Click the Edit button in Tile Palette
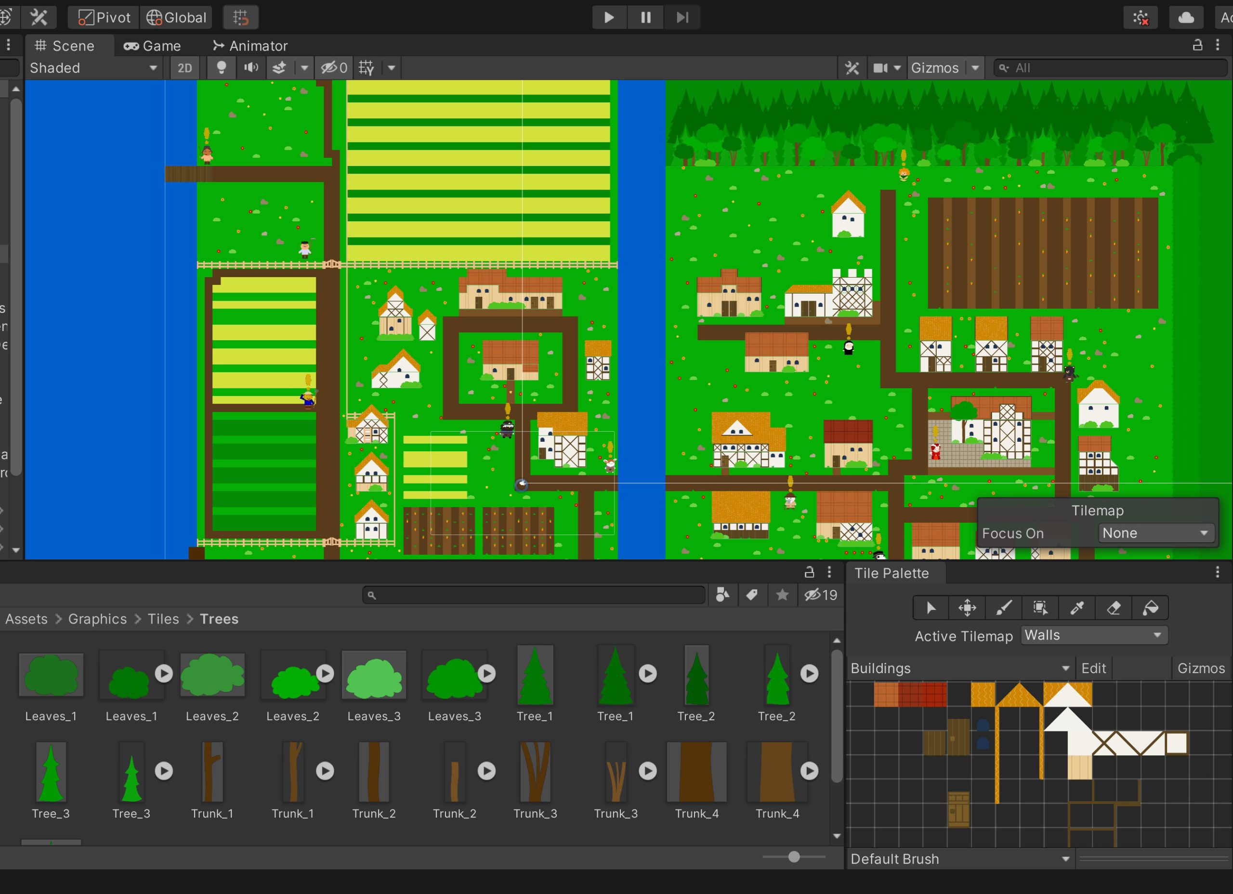Viewport: 1233px width, 894px height. pos(1093,668)
